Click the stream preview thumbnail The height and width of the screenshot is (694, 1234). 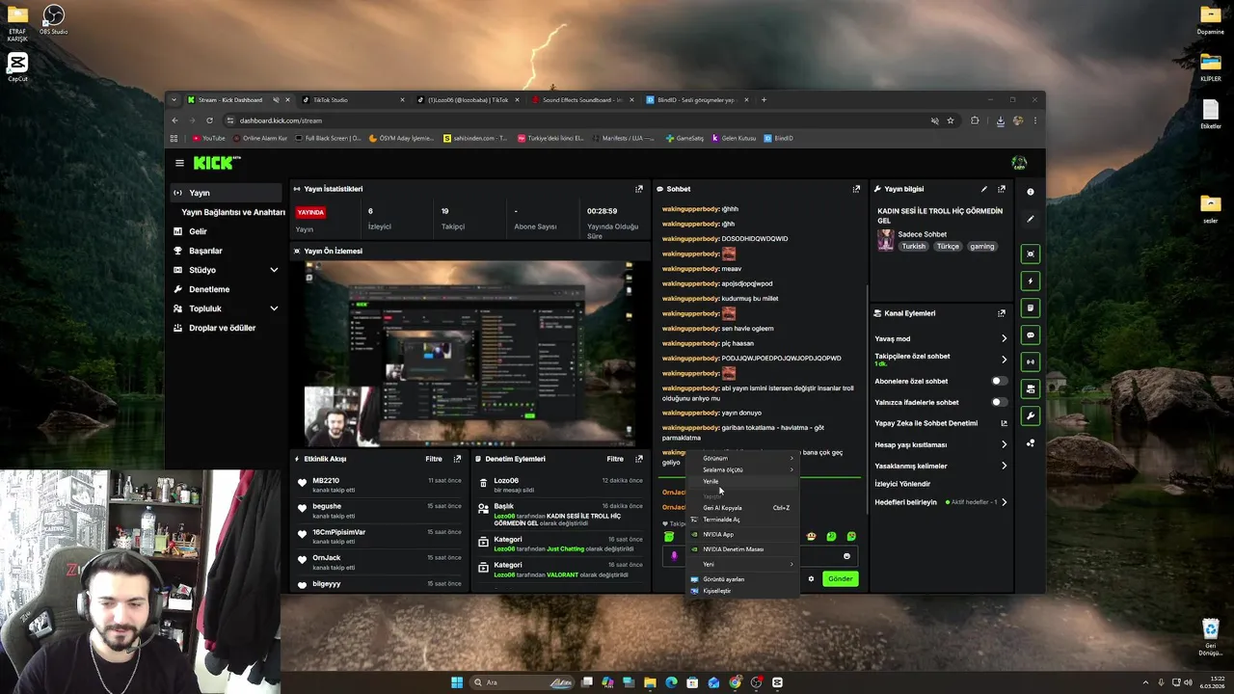tap(469, 354)
